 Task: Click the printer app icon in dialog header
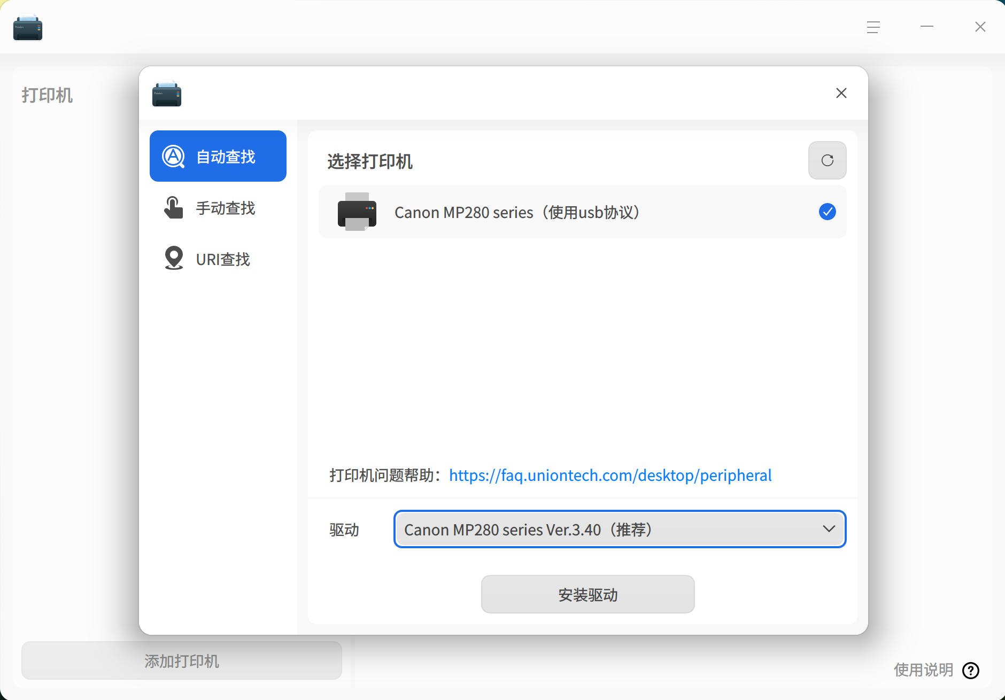[166, 93]
